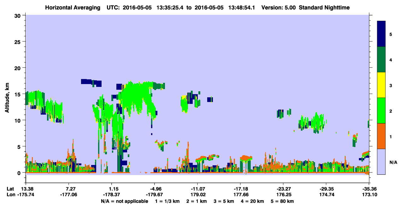
Task: Click legend text '1 = 1/3 km'
Action: pos(167,201)
